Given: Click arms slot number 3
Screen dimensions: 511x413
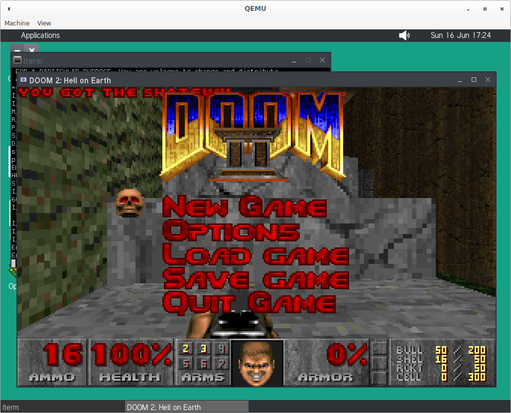Looking at the screenshot, I should pos(204,349).
